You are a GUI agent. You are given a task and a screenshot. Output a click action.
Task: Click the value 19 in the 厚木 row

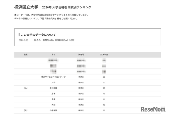[x=104, y=94]
